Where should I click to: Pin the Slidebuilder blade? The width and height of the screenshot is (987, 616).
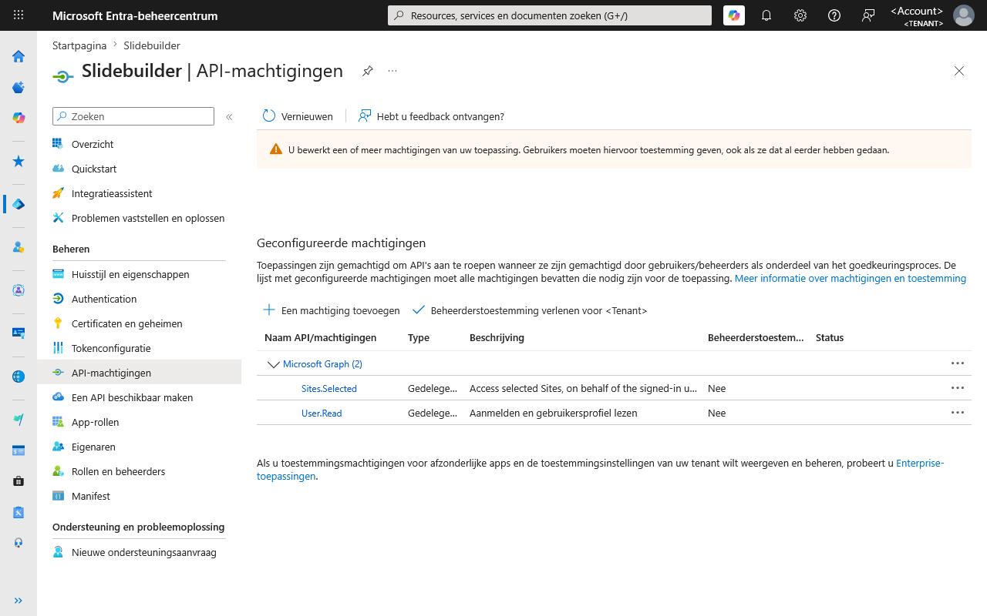[x=368, y=71]
